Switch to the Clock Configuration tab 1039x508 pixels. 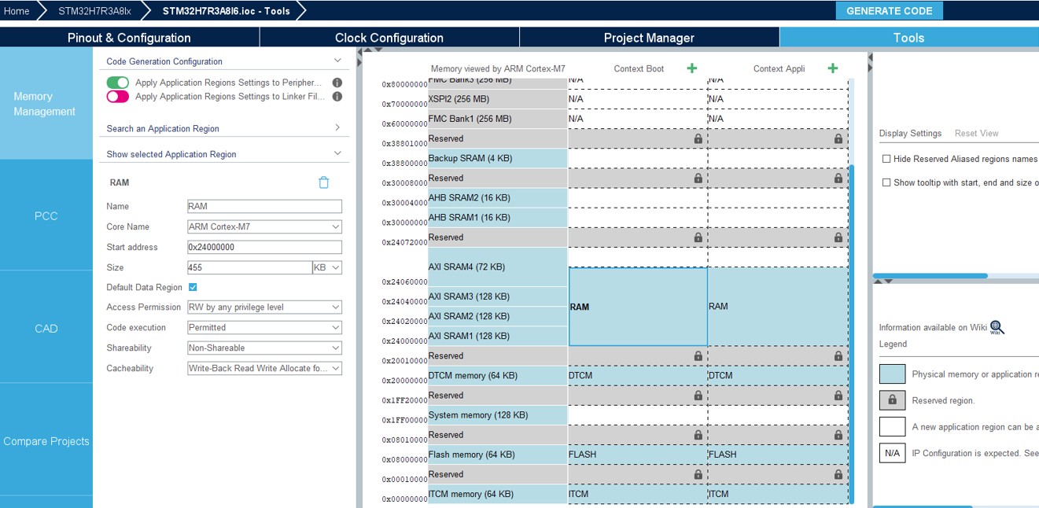389,38
